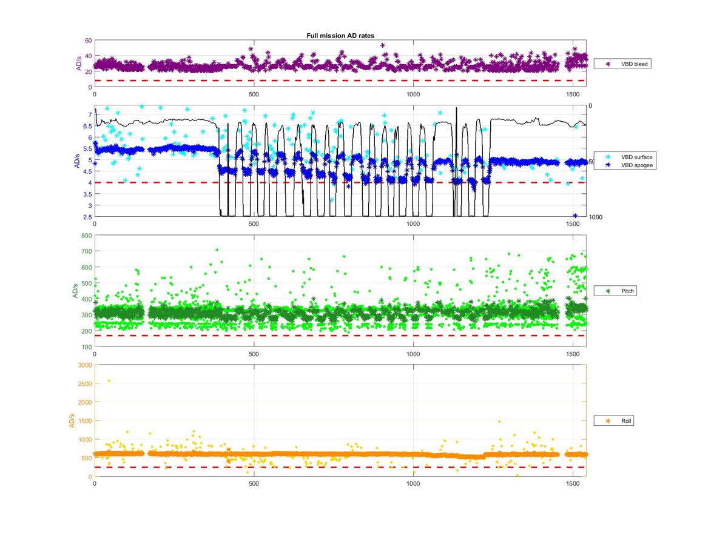Click the Roll outlier point near 2500
The image size is (728, 536).
coord(109,381)
